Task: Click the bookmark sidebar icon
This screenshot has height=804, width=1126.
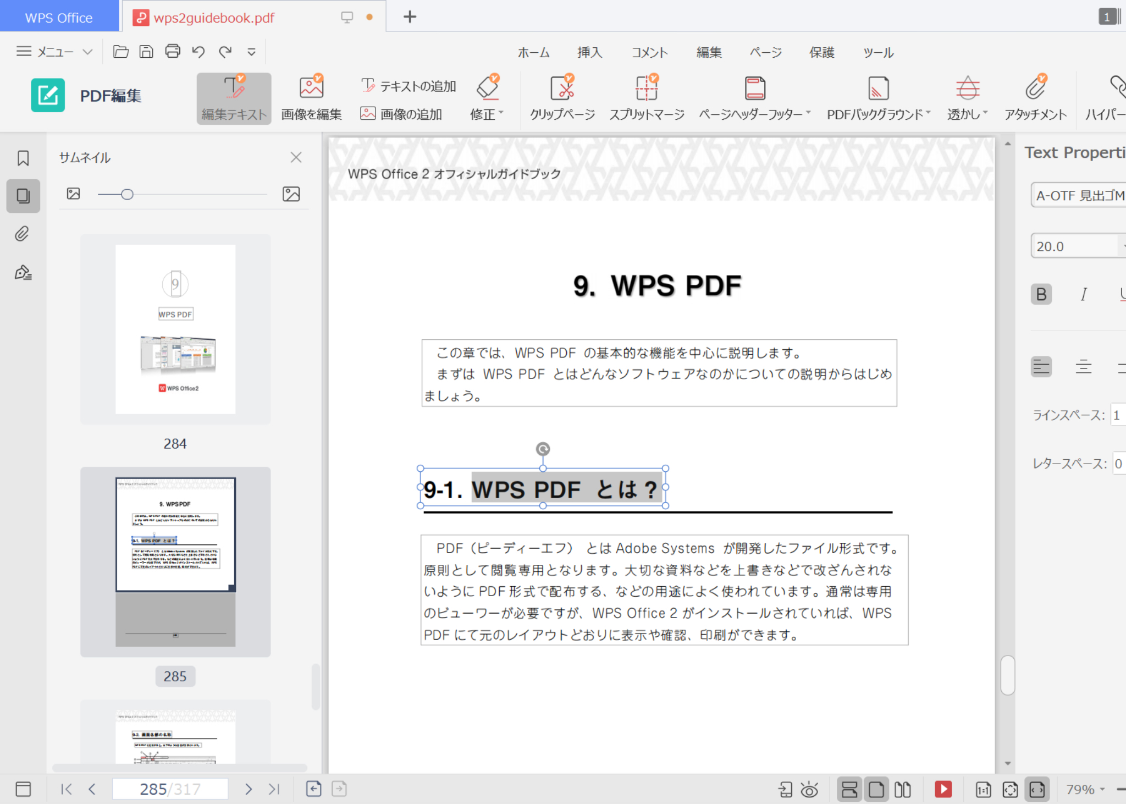Action: (23, 158)
